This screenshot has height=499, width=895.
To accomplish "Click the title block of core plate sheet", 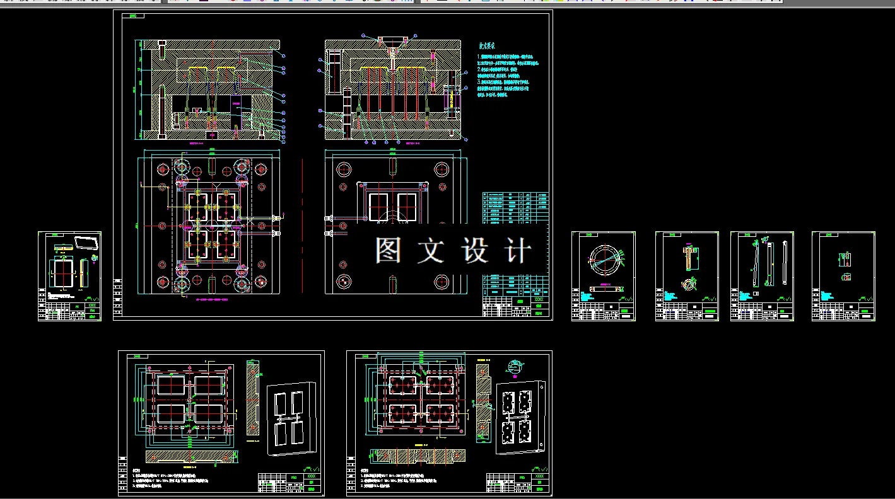I will point(517,483).
